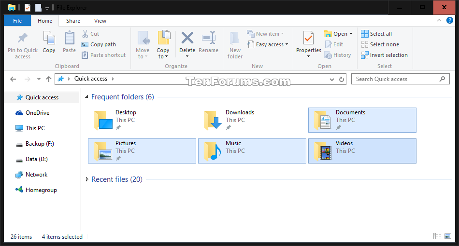Click the Select all icon
Image resolution: width=459 pixels, height=246 pixels.
tap(365, 34)
